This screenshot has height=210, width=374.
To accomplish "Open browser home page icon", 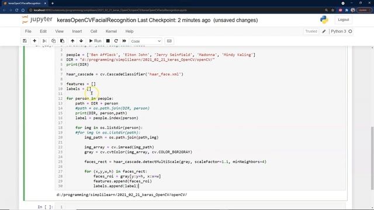I will pos(23,10).
